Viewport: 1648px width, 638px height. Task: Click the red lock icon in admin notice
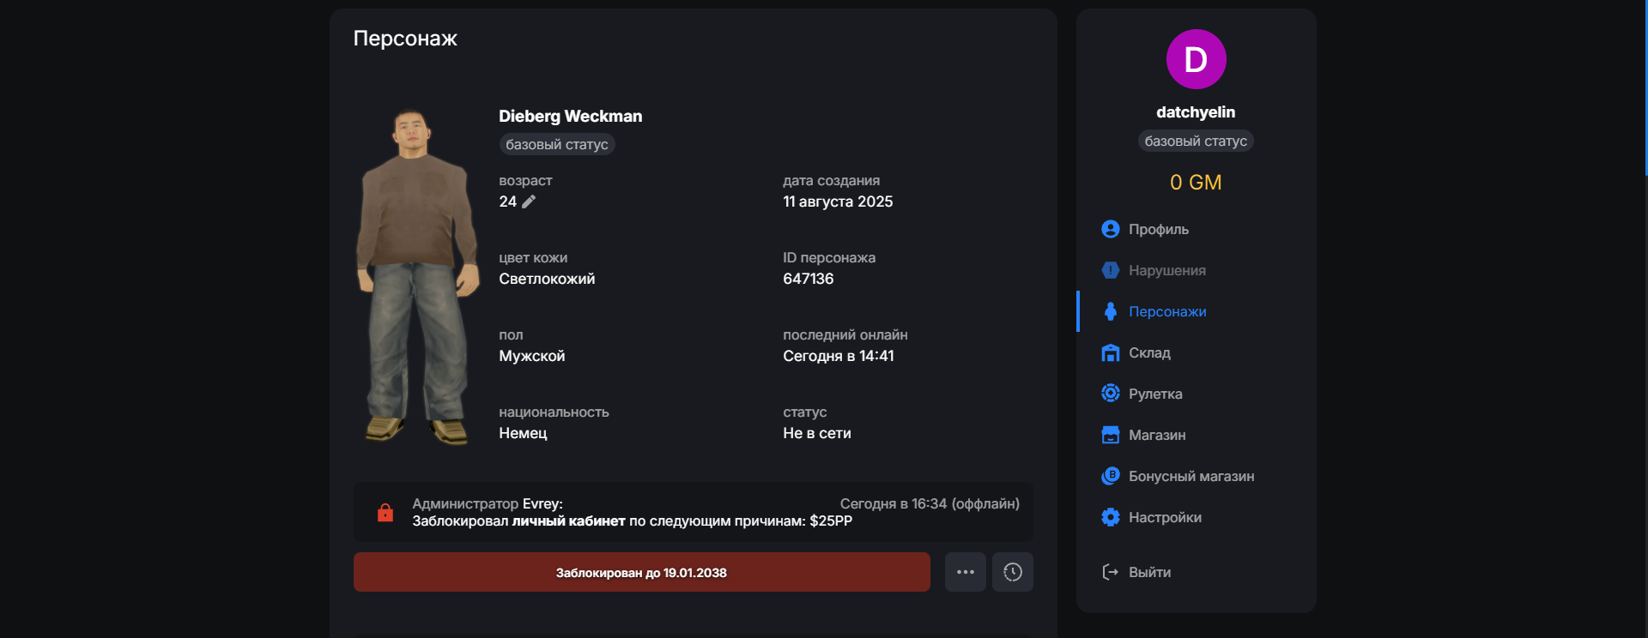(x=385, y=513)
